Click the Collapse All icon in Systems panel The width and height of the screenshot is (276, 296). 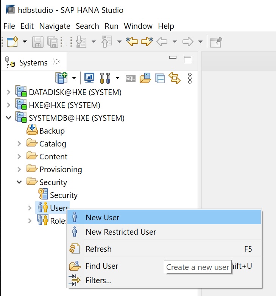(160, 78)
